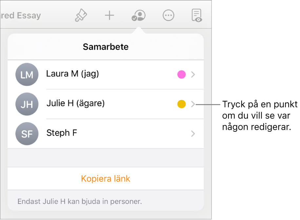
Task: Tap the document view options icon
Action: [197, 15]
